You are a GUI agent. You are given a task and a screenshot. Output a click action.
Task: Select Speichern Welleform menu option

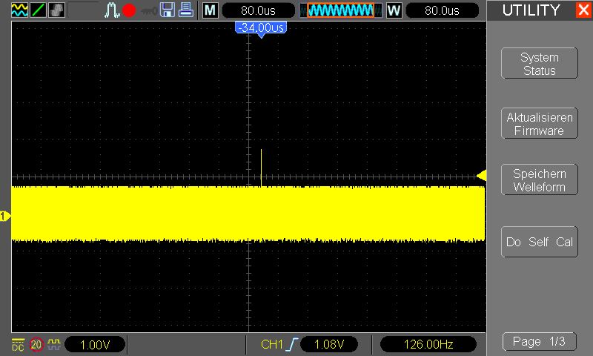(539, 180)
